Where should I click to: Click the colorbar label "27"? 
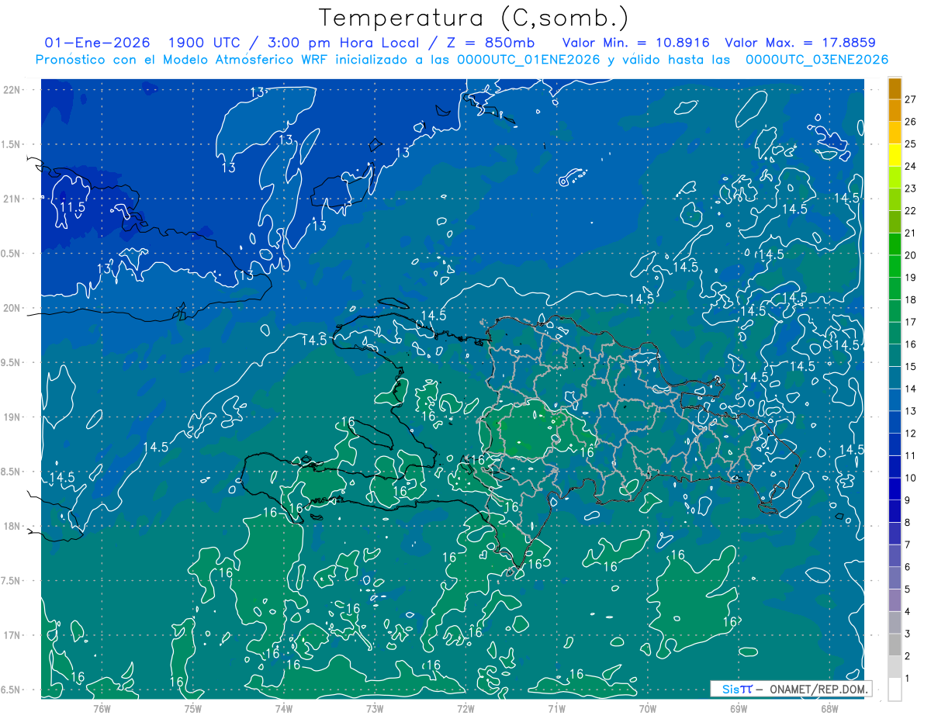pyautogui.click(x=910, y=99)
